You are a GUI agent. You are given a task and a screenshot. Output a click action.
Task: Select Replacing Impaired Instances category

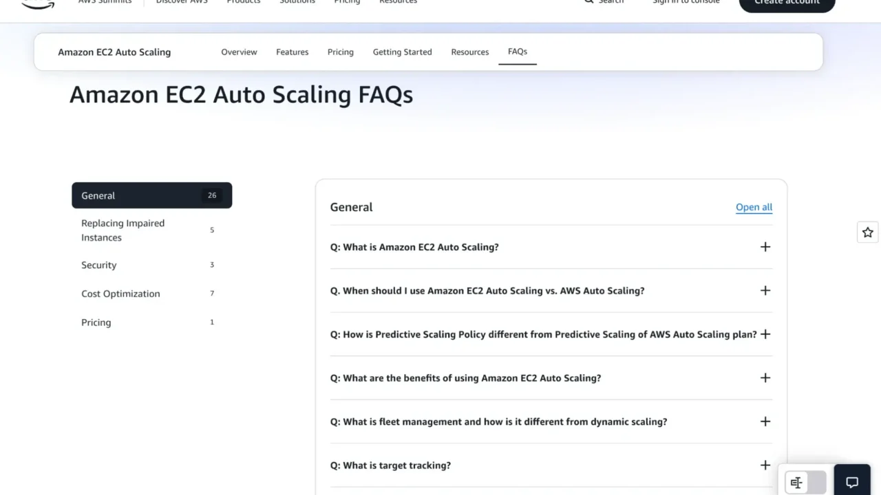(152, 230)
